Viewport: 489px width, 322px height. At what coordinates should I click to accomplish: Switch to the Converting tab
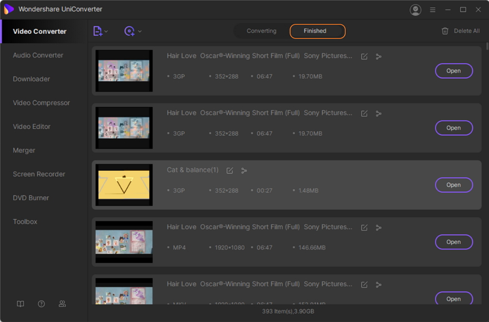[x=261, y=31]
